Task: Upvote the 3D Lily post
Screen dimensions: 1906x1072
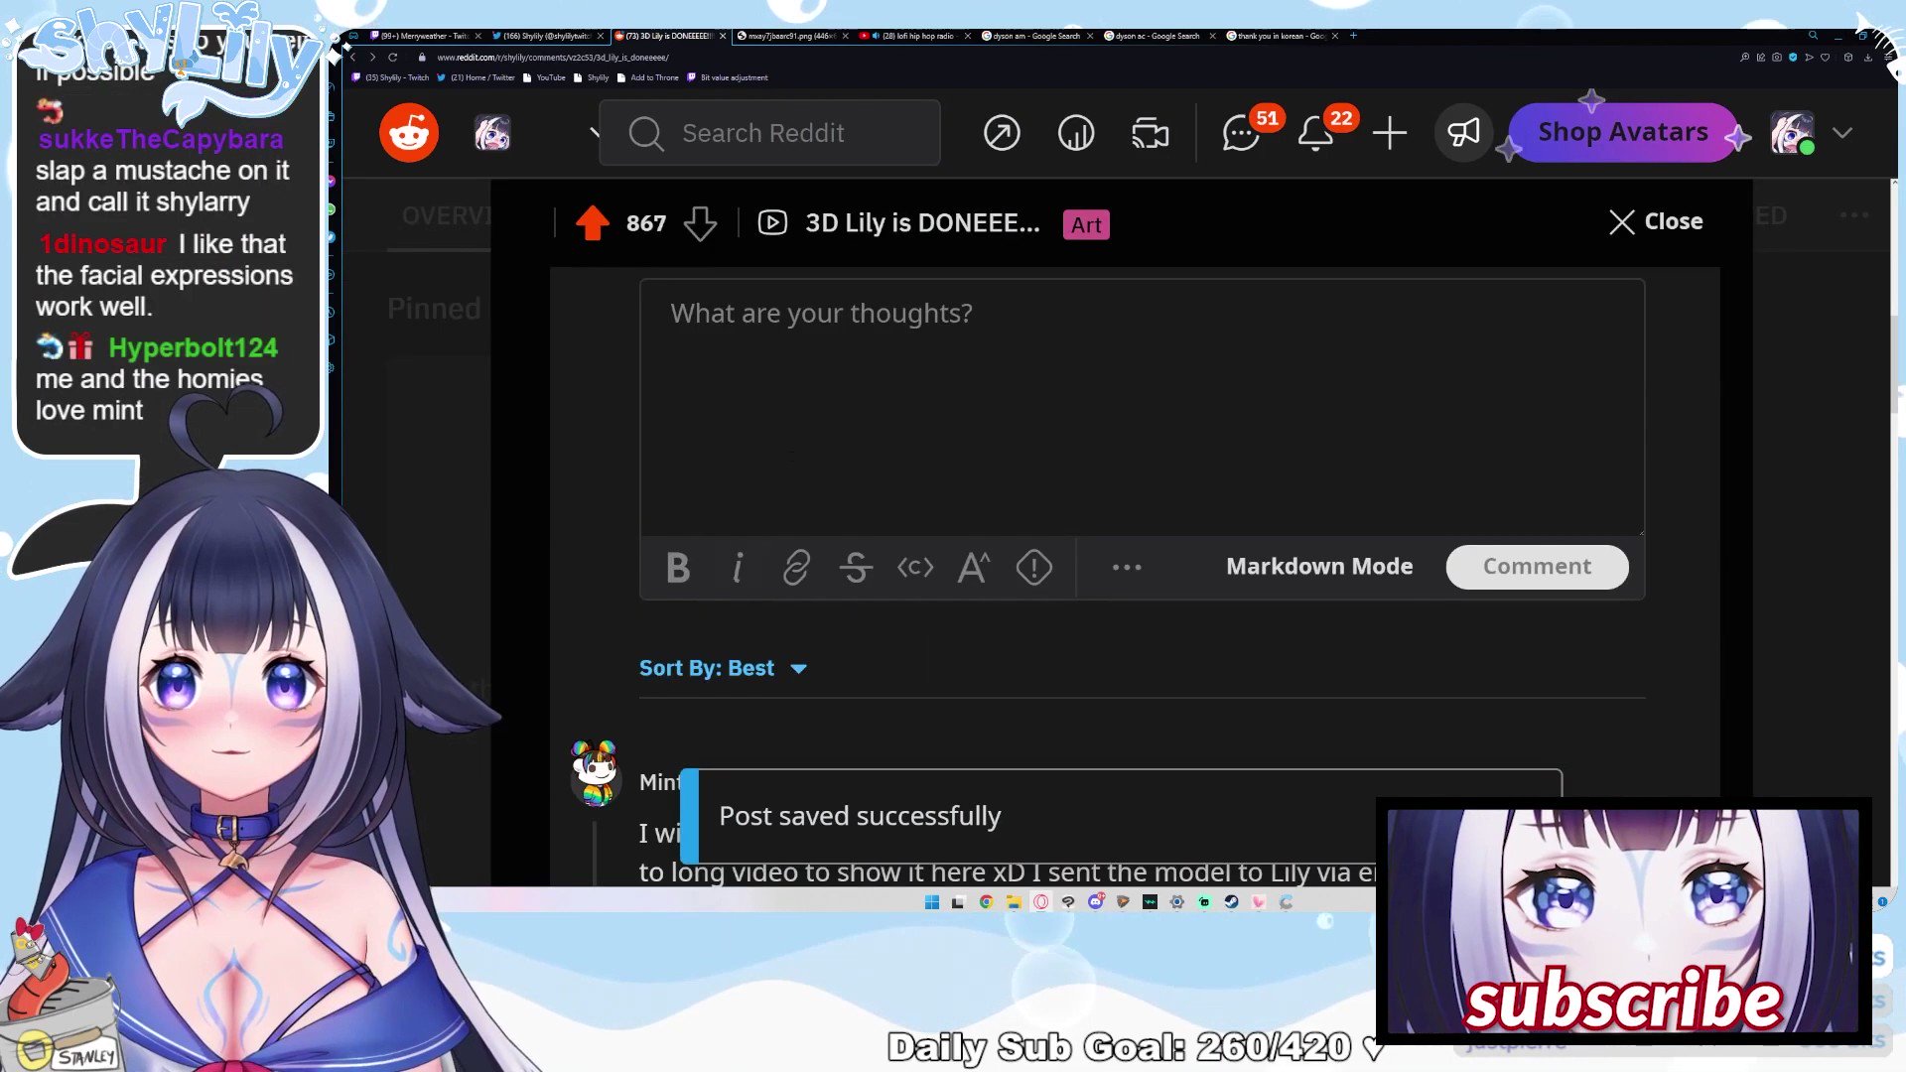Action: [593, 223]
